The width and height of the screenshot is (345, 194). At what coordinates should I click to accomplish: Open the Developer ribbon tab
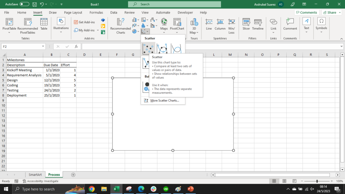(185, 12)
